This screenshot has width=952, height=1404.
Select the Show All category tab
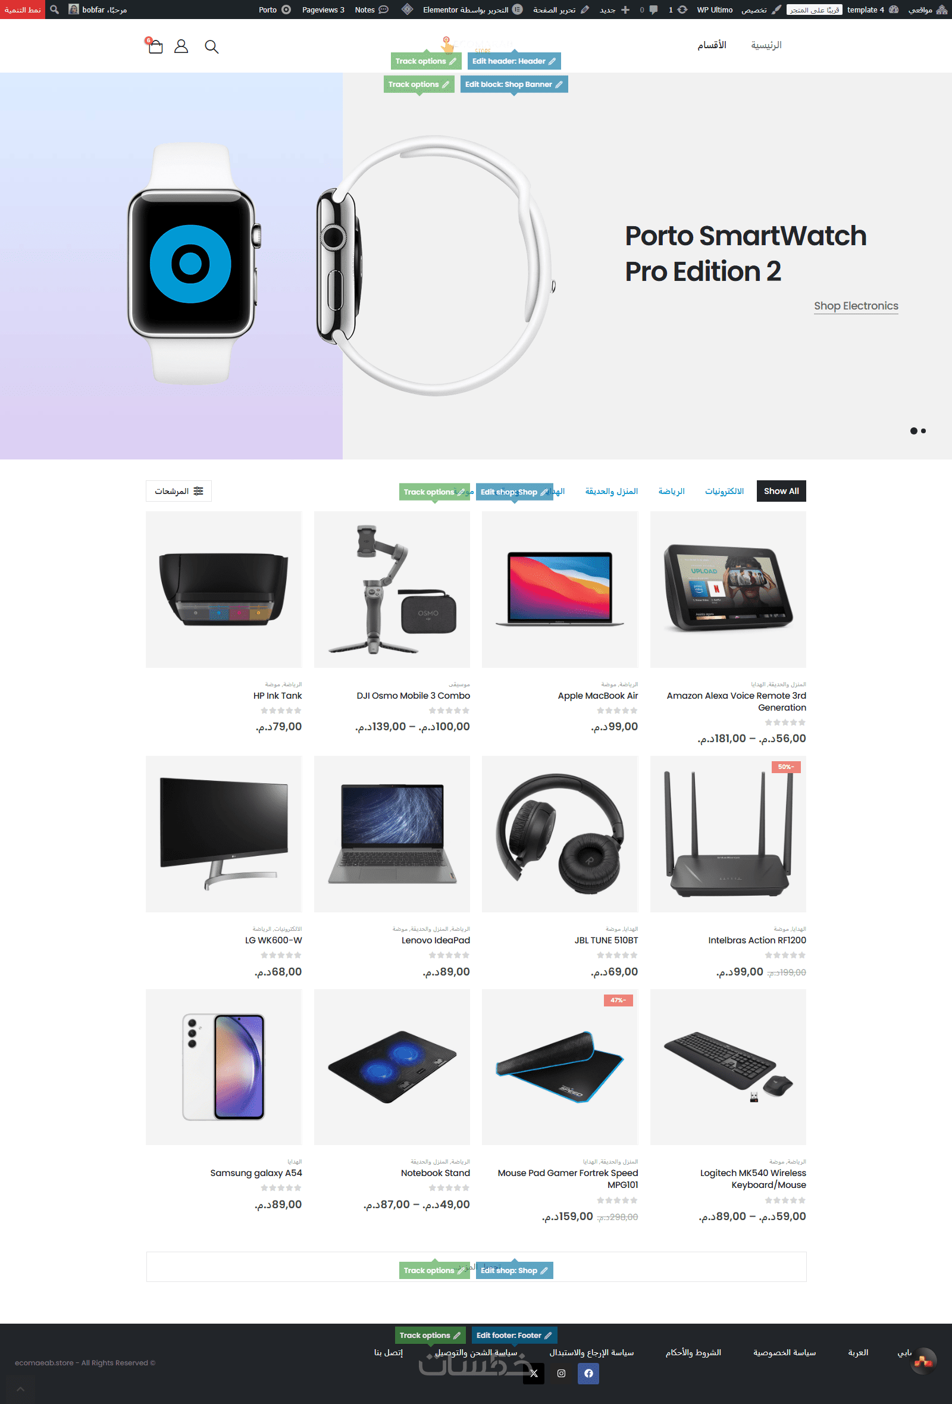point(781,491)
